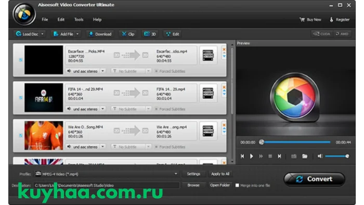Click the FIFA 14 conversion arrow icon
Viewport: 364px width, 205px height.
(x=131, y=93)
